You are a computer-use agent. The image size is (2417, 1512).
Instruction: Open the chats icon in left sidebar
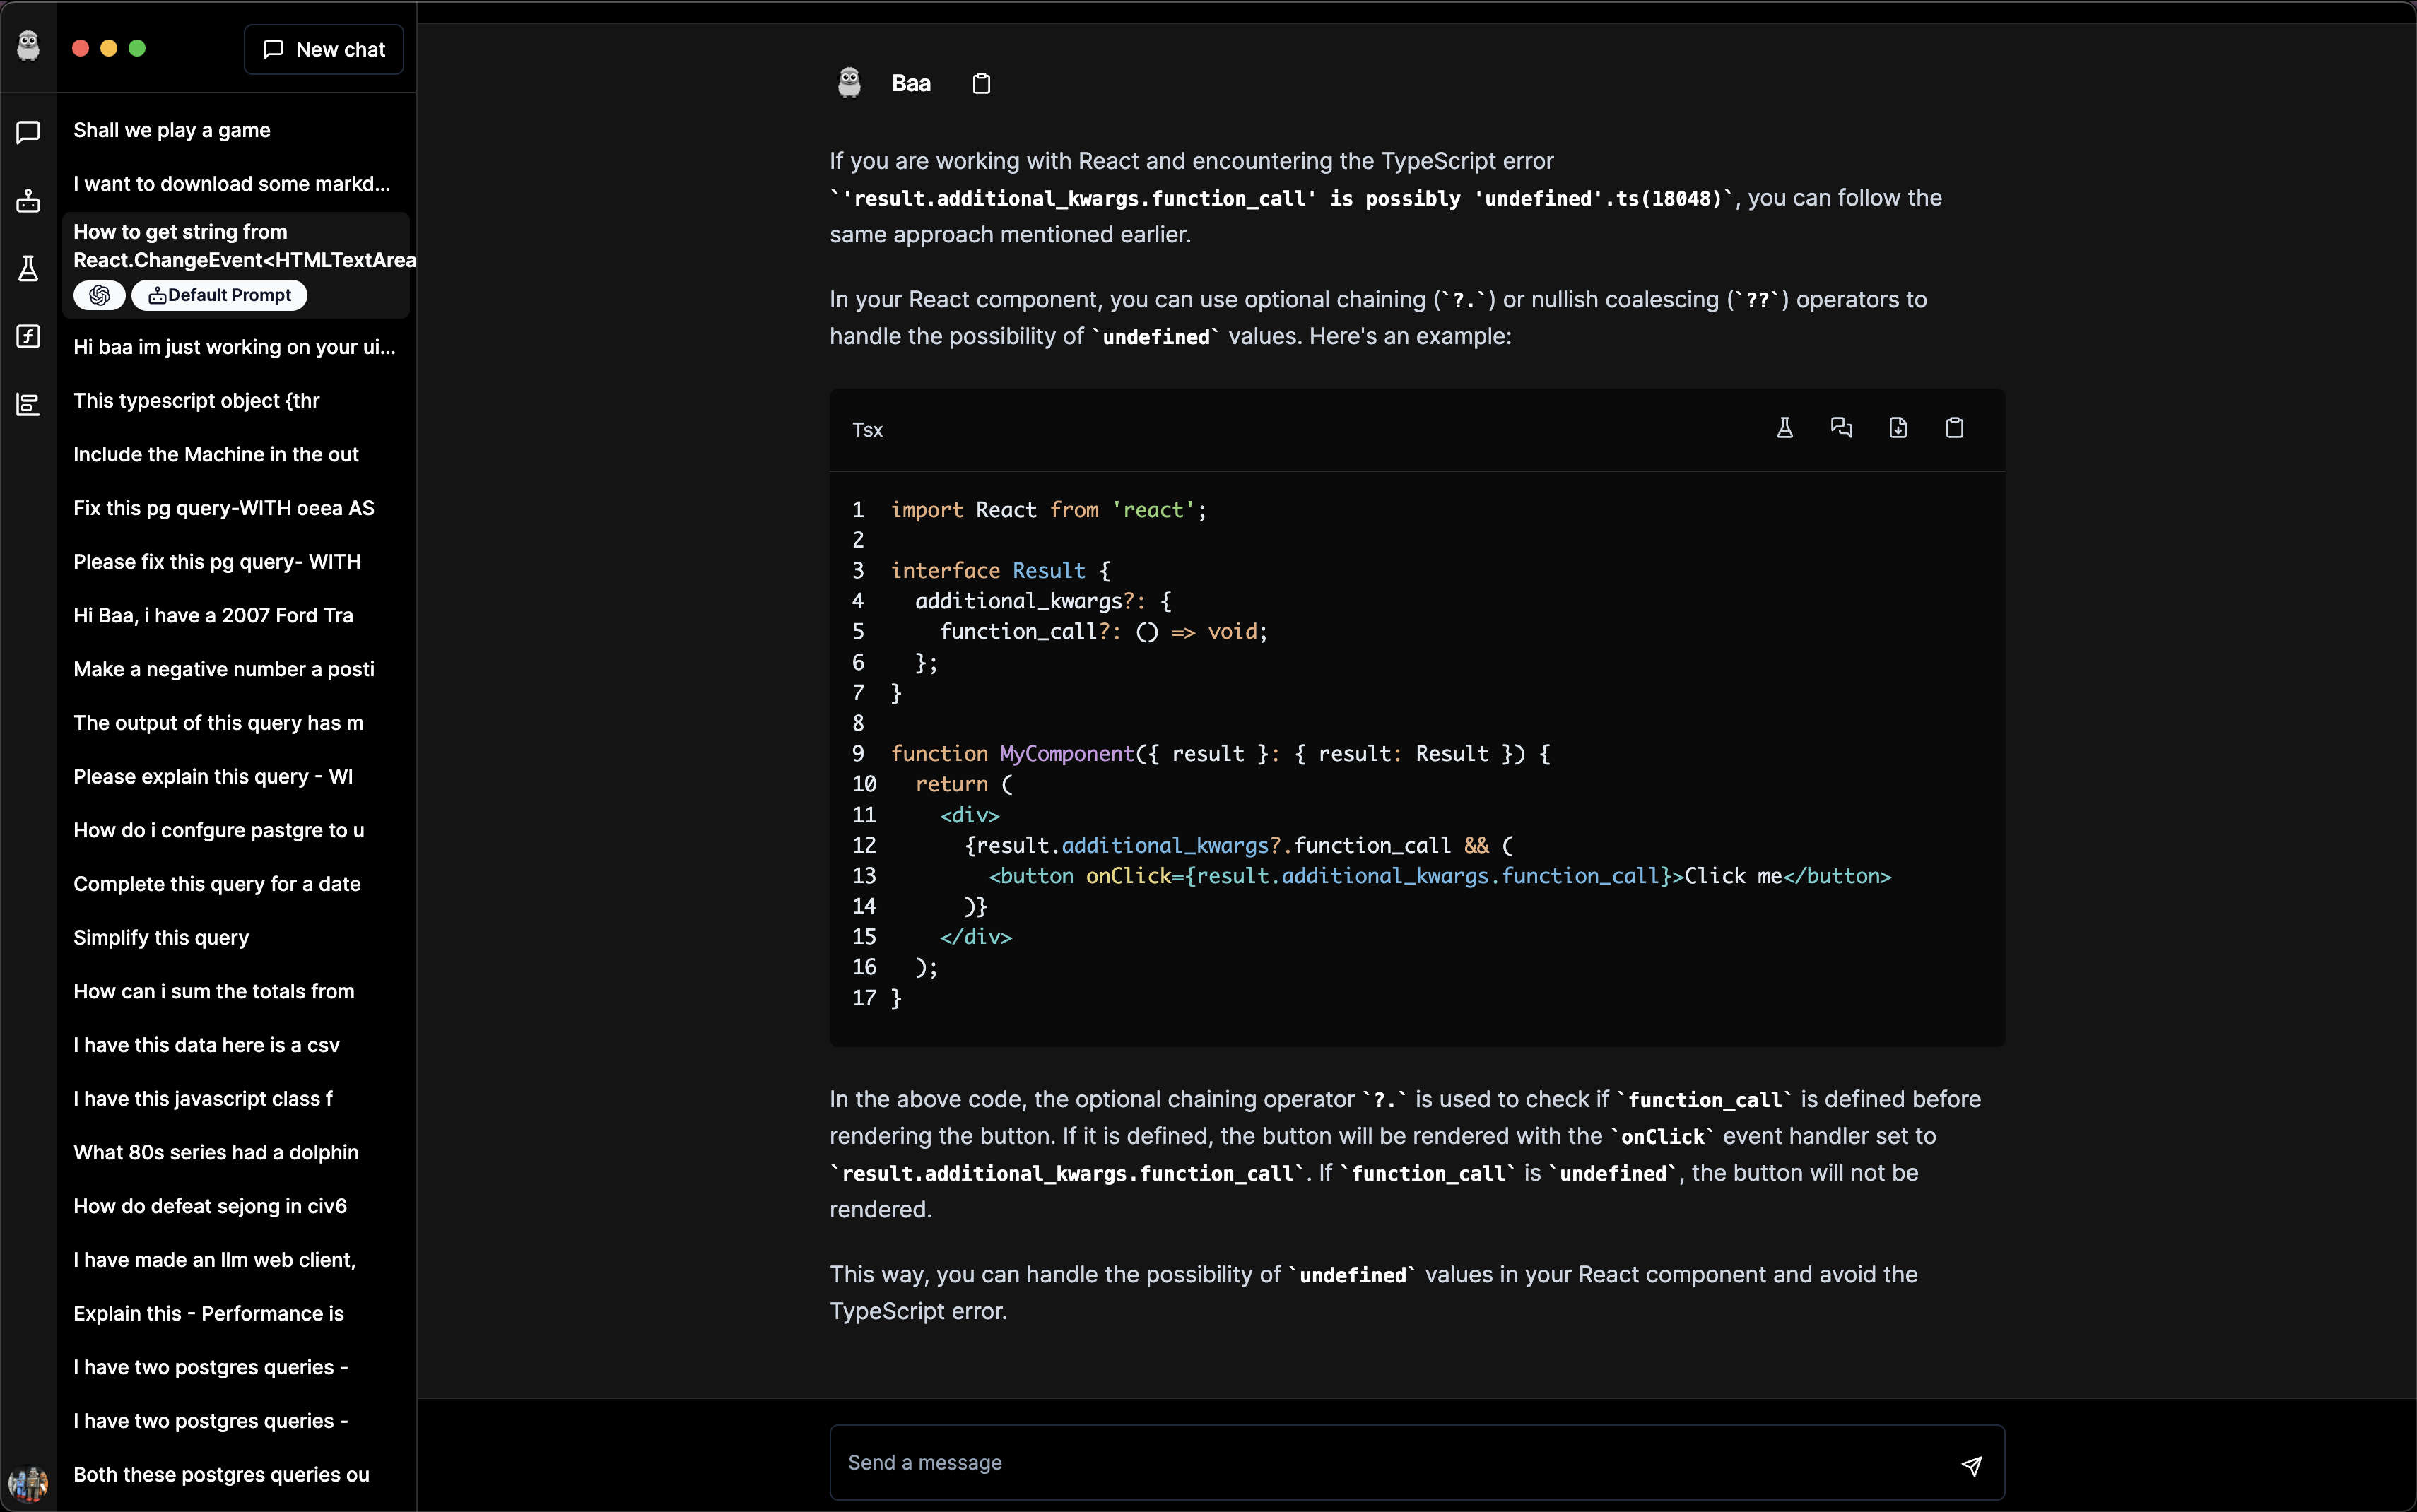tap(28, 132)
